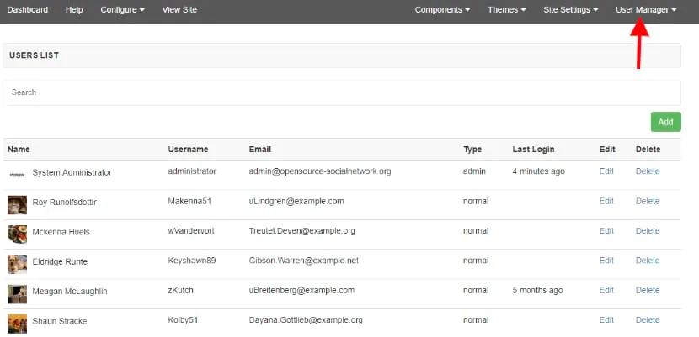This screenshot has height=337, width=699.
Task: Edit user Mckenna Huels
Action: [x=606, y=231]
